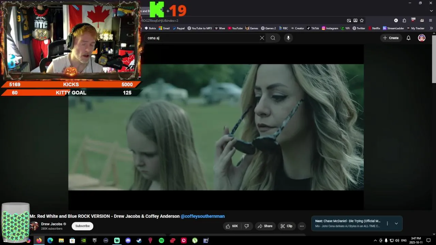Open the YiFi bookmark
This screenshot has width=436, height=245.
click(345, 28)
